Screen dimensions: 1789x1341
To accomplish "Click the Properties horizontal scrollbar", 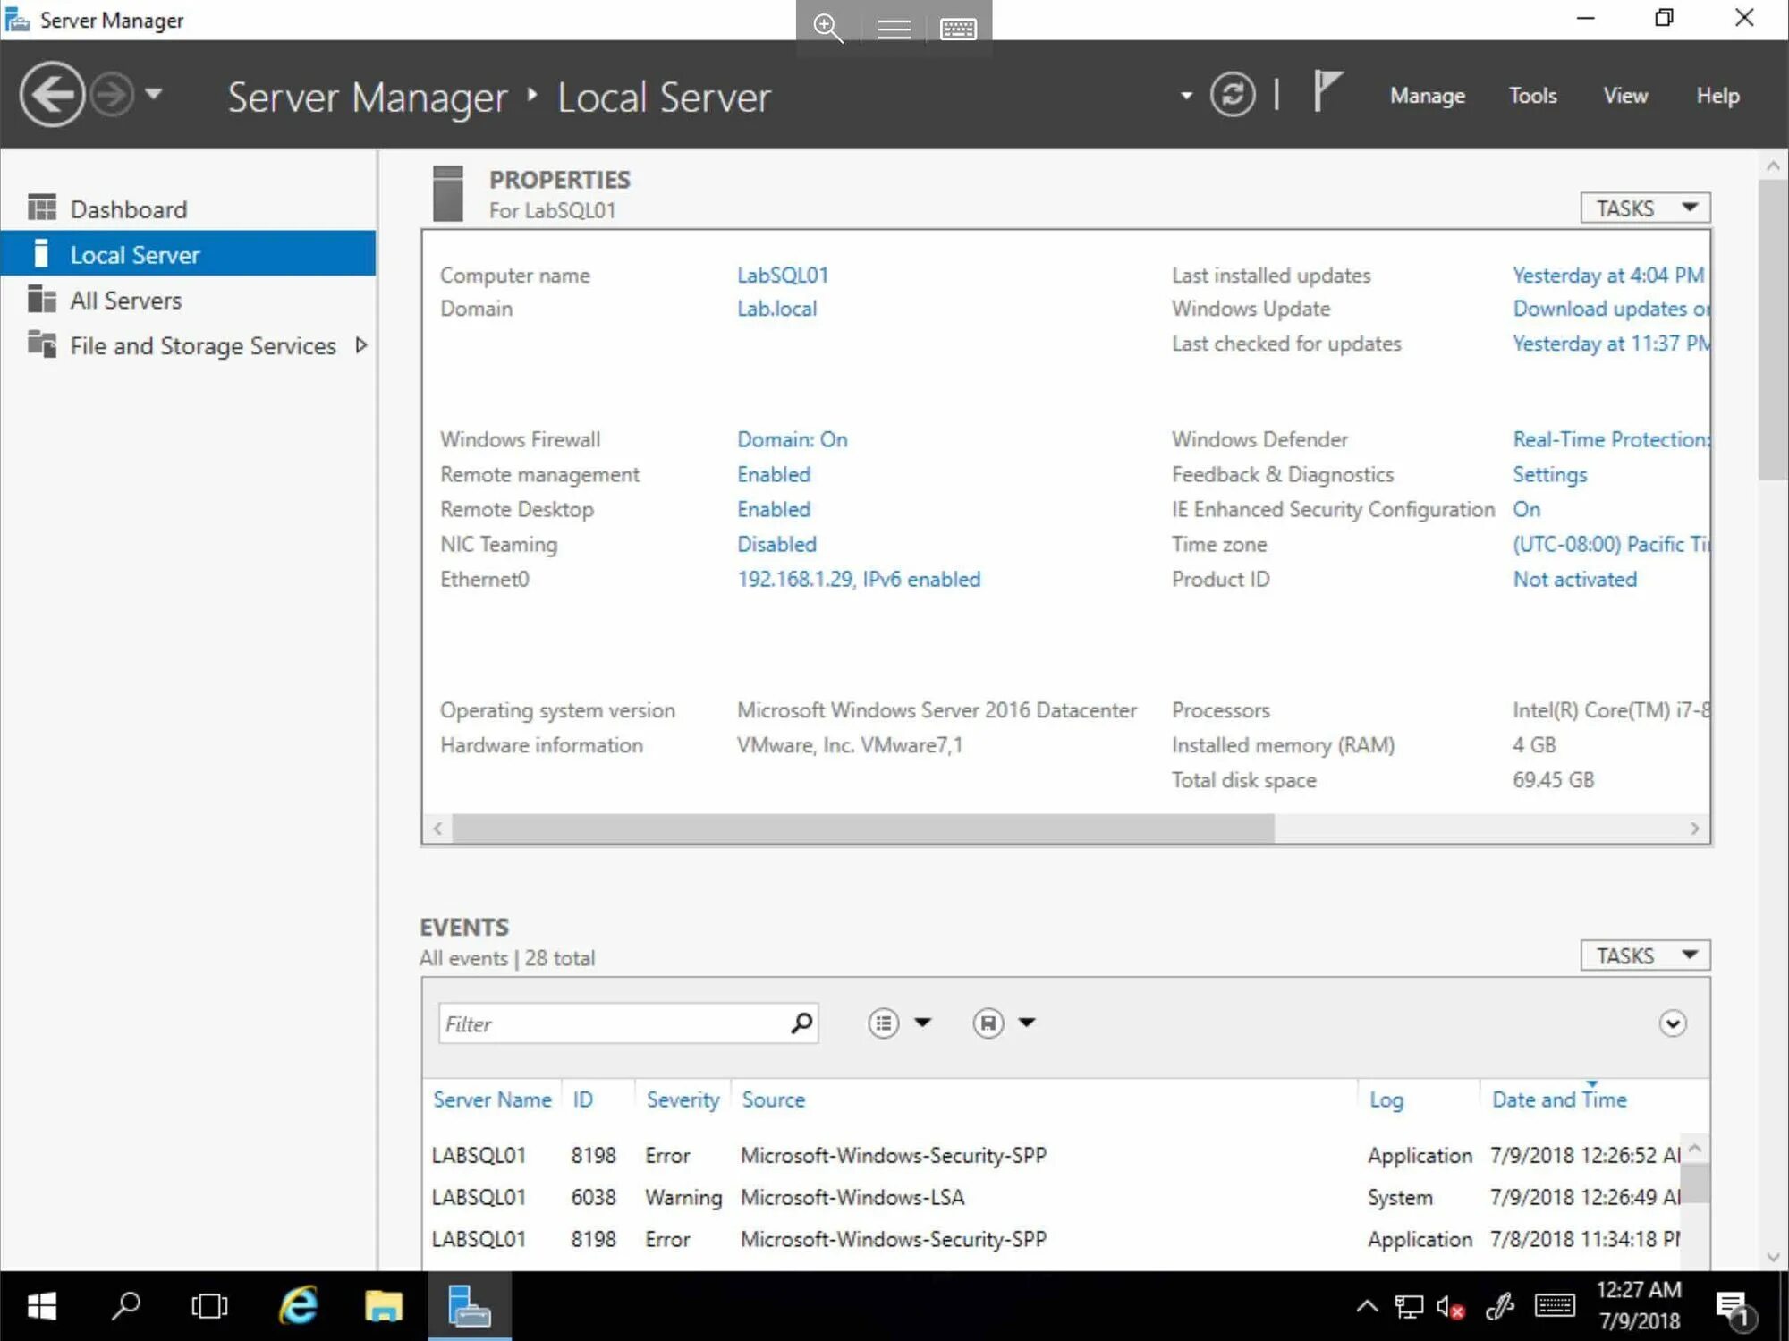I will coord(862,828).
